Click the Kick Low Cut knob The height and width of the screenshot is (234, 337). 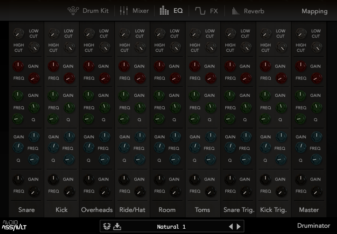(x=54, y=33)
